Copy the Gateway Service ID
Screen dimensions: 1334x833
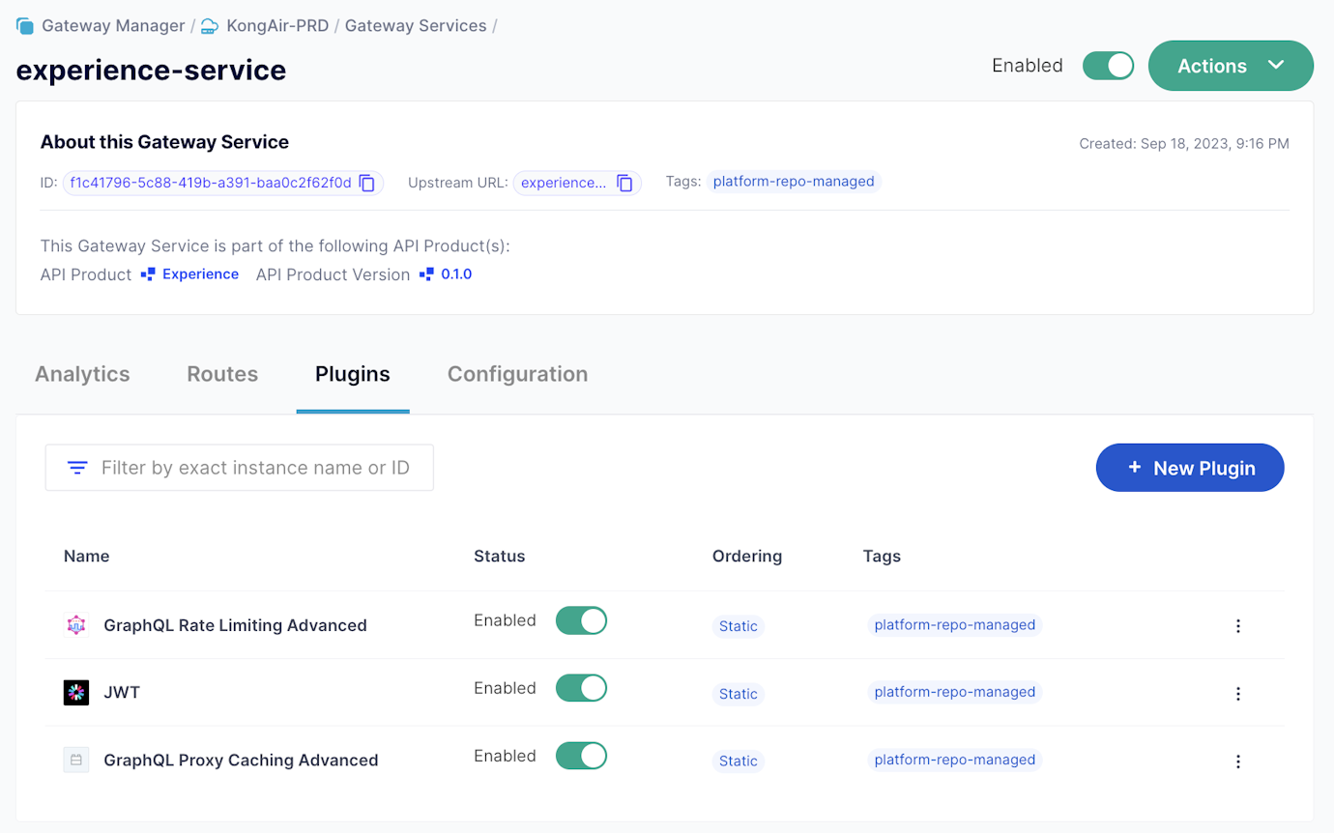(x=365, y=183)
